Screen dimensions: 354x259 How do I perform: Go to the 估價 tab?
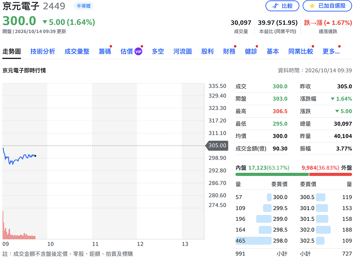coord(127,52)
